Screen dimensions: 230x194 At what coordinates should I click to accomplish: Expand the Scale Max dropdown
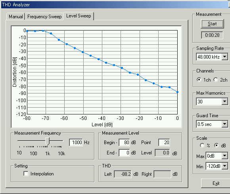pyautogui.click(x=225, y=156)
